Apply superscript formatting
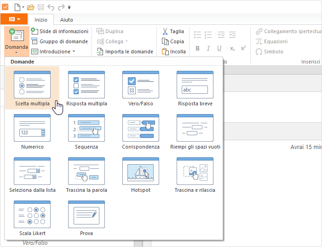This screenshot has width=322, height=247. [x=243, y=48]
